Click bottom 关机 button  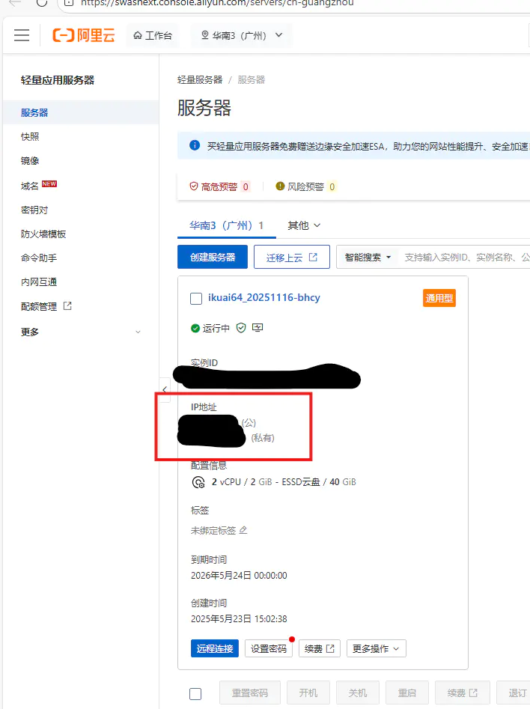pos(358,693)
